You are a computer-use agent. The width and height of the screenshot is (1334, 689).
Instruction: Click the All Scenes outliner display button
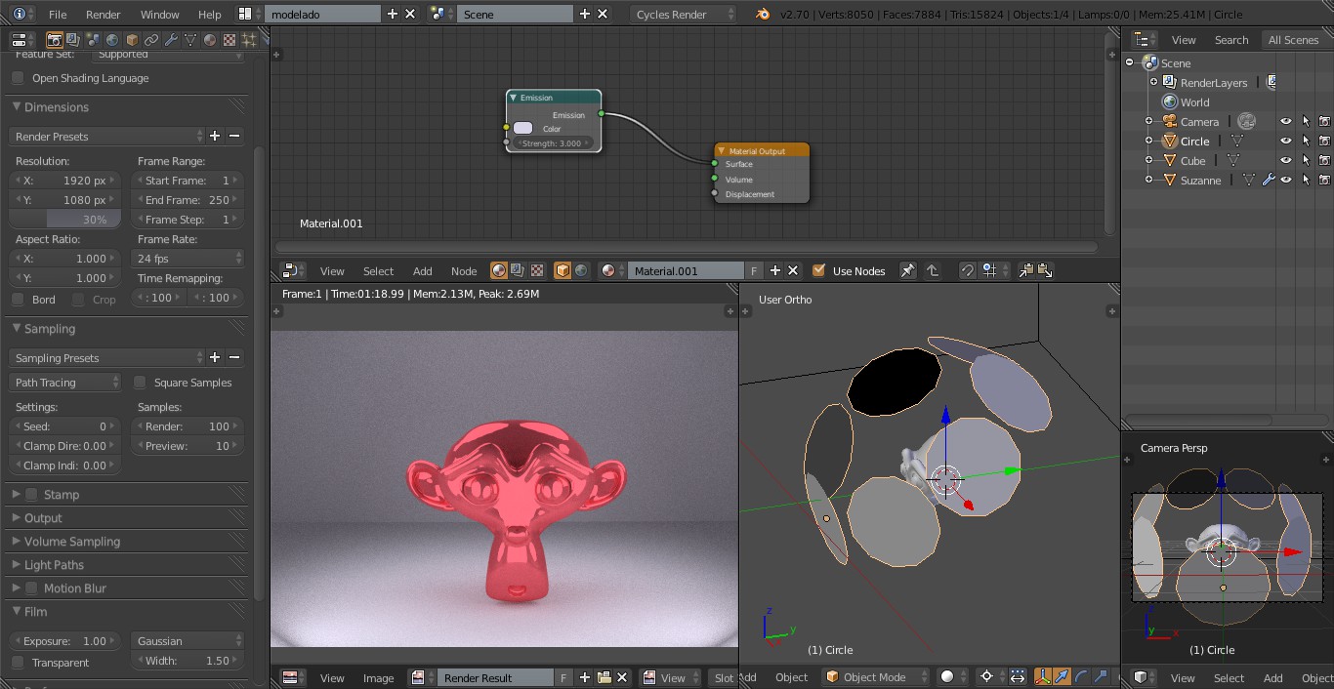[1294, 40]
